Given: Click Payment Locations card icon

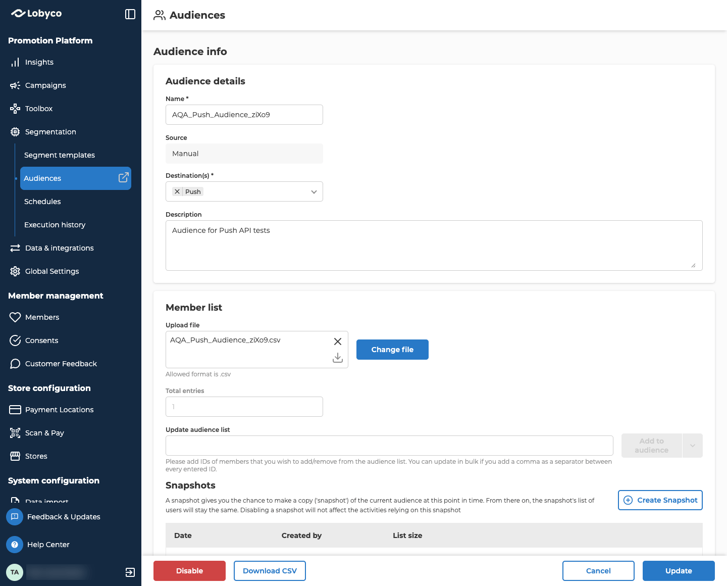Looking at the screenshot, I should (x=15, y=410).
